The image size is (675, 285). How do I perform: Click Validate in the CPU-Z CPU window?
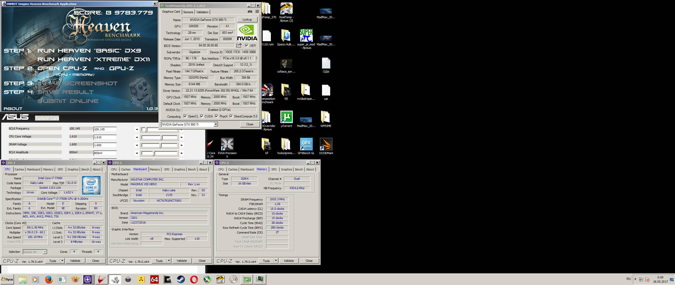coord(75,261)
